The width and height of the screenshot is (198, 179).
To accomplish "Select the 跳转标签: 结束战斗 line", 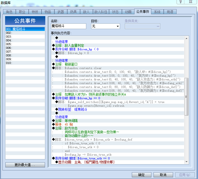I will point(118,109).
